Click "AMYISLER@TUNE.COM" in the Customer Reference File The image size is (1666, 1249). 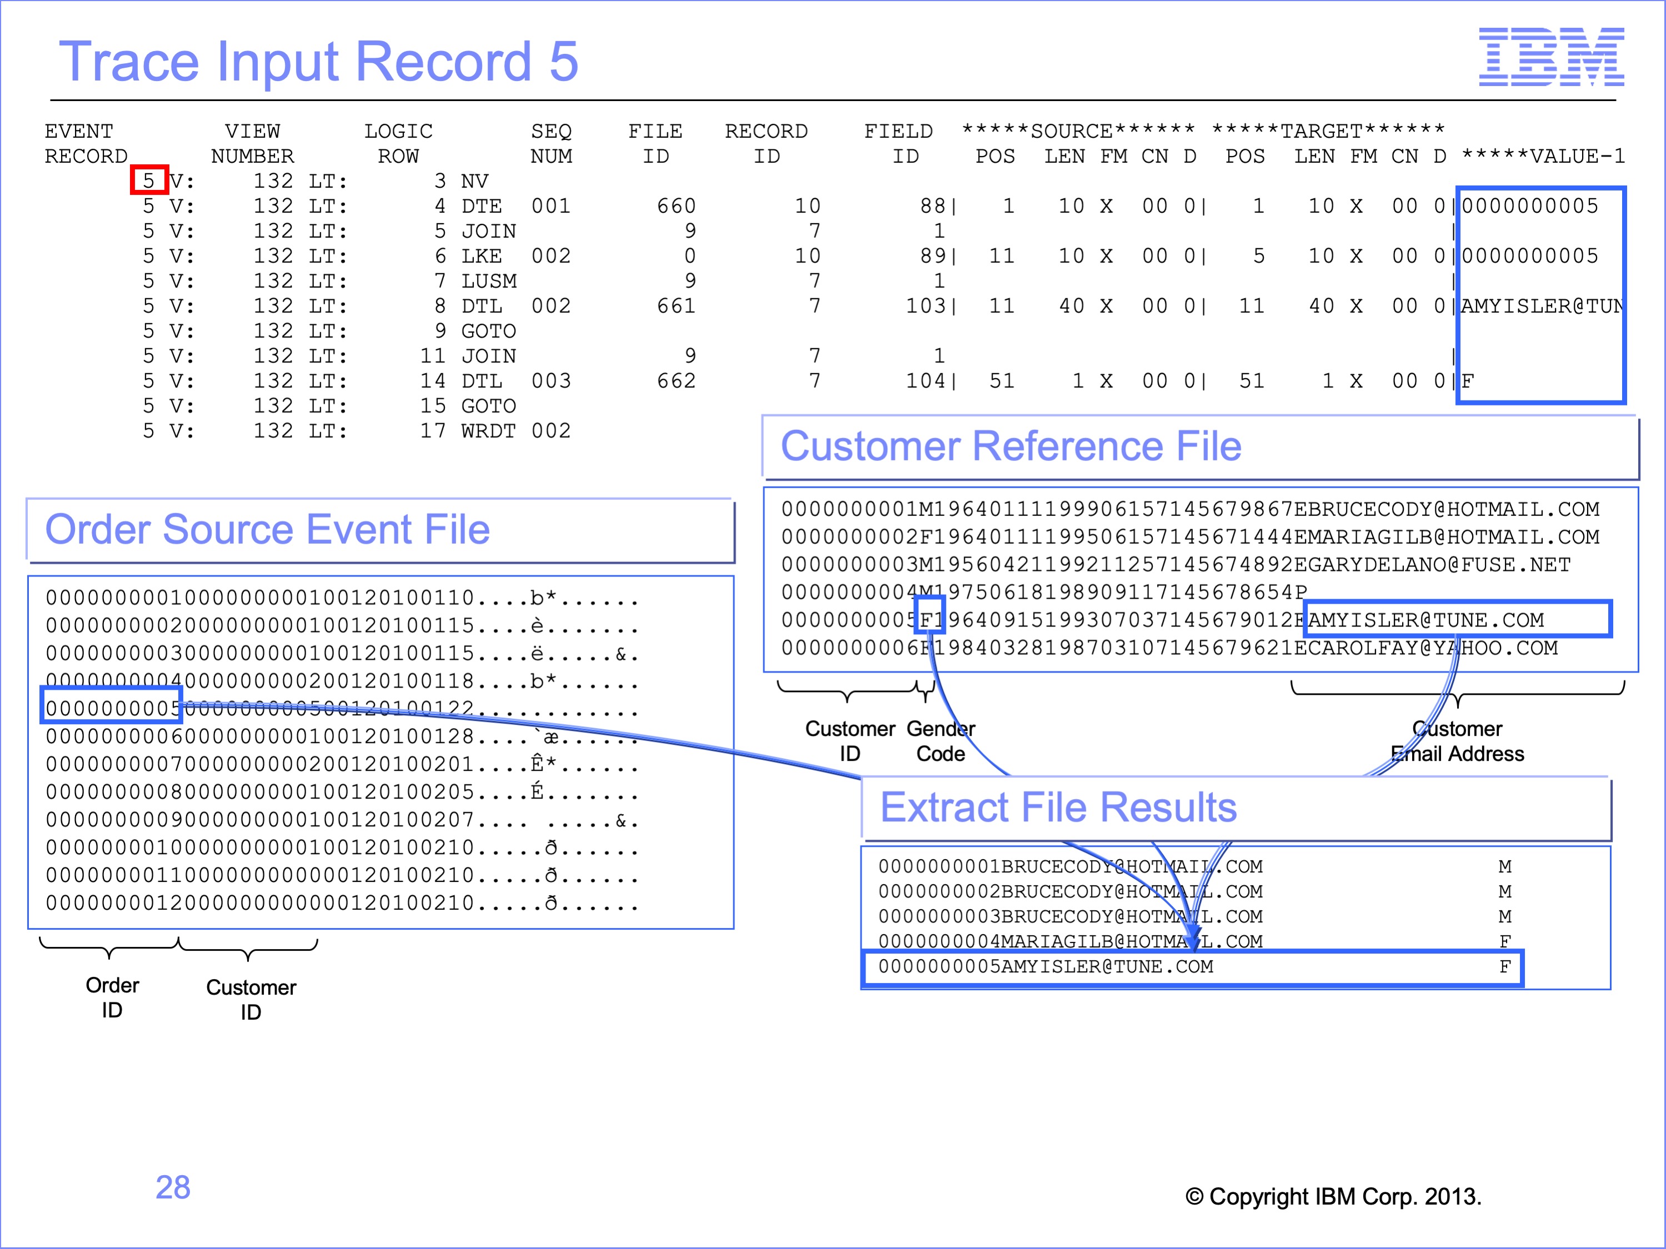click(x=1426, y=620)
